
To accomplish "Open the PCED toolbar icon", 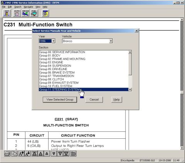I will point(34,13).
